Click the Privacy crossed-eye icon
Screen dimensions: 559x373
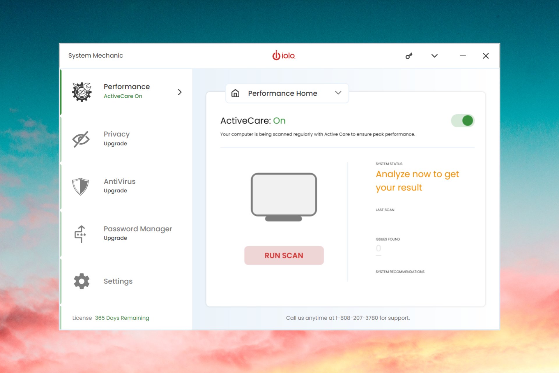pyautogui.click(x=81, y=139)
